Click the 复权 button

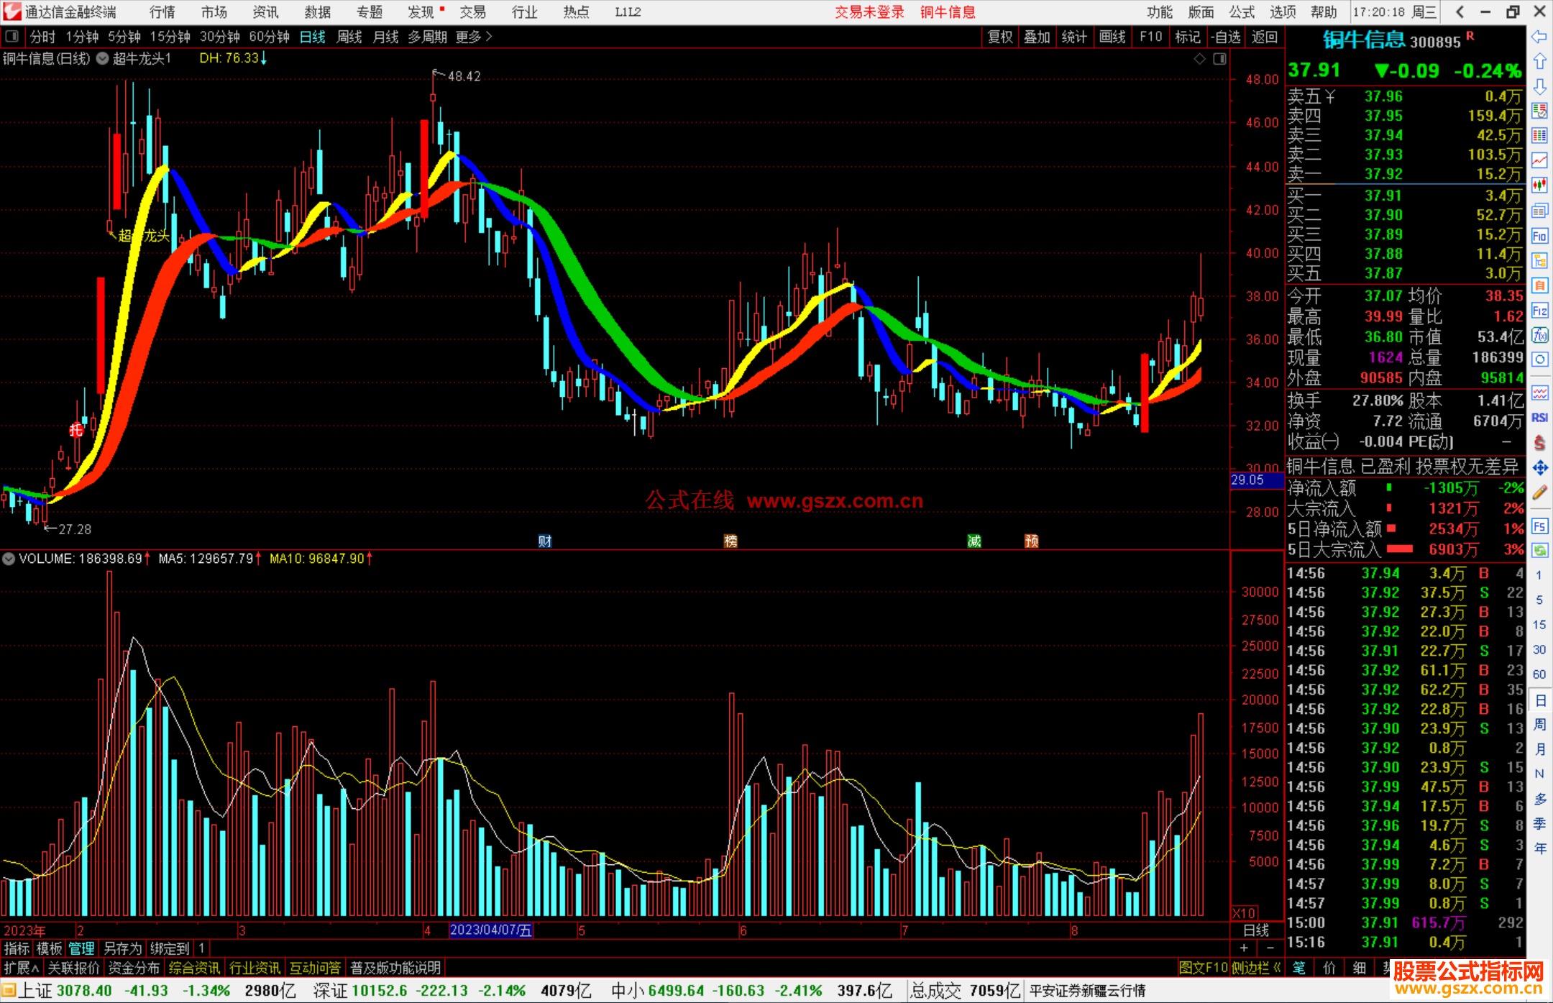pyautogui.click(x=999, y=37)
